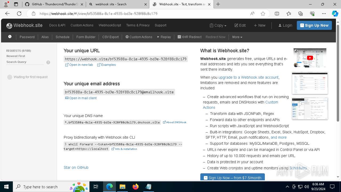
Task: Expand the Copy dropdown
Action: click(x=218, y=25)
